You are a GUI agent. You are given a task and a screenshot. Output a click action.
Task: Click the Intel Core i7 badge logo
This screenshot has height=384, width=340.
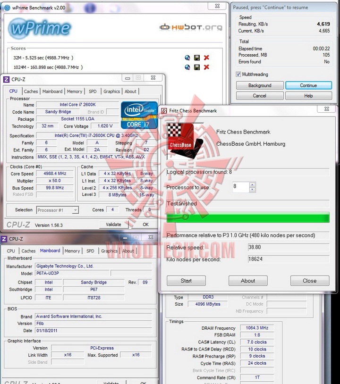(x=139, y=115)
